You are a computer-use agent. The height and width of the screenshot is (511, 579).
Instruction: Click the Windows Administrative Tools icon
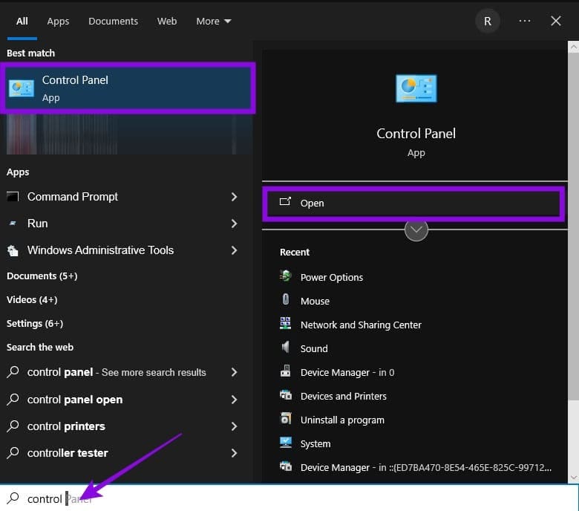13,250
